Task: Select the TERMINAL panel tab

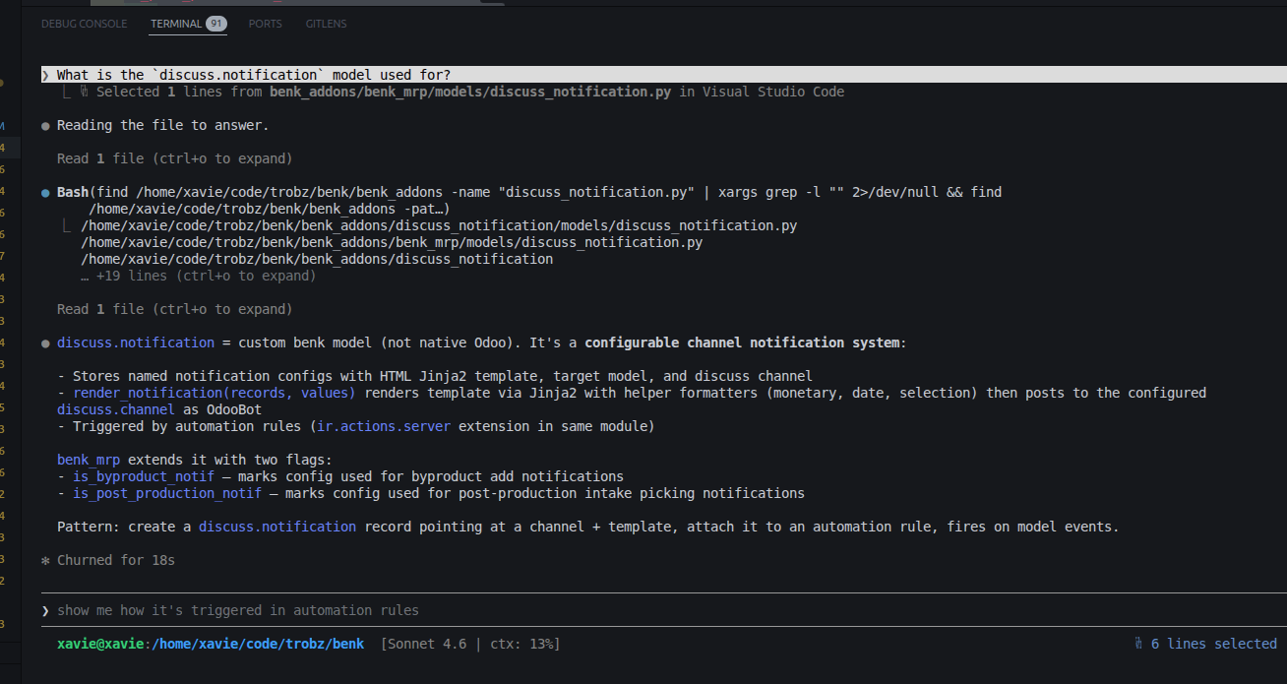Action: (x=175, y=24)
